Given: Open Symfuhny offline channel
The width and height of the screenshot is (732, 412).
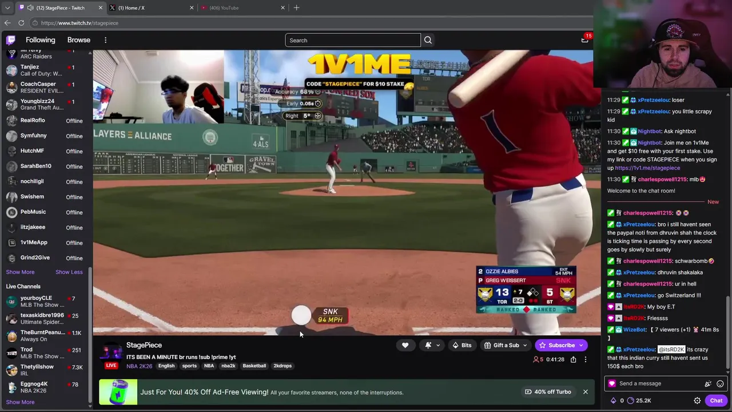Looking at the screenshot, I should point(46,136).
